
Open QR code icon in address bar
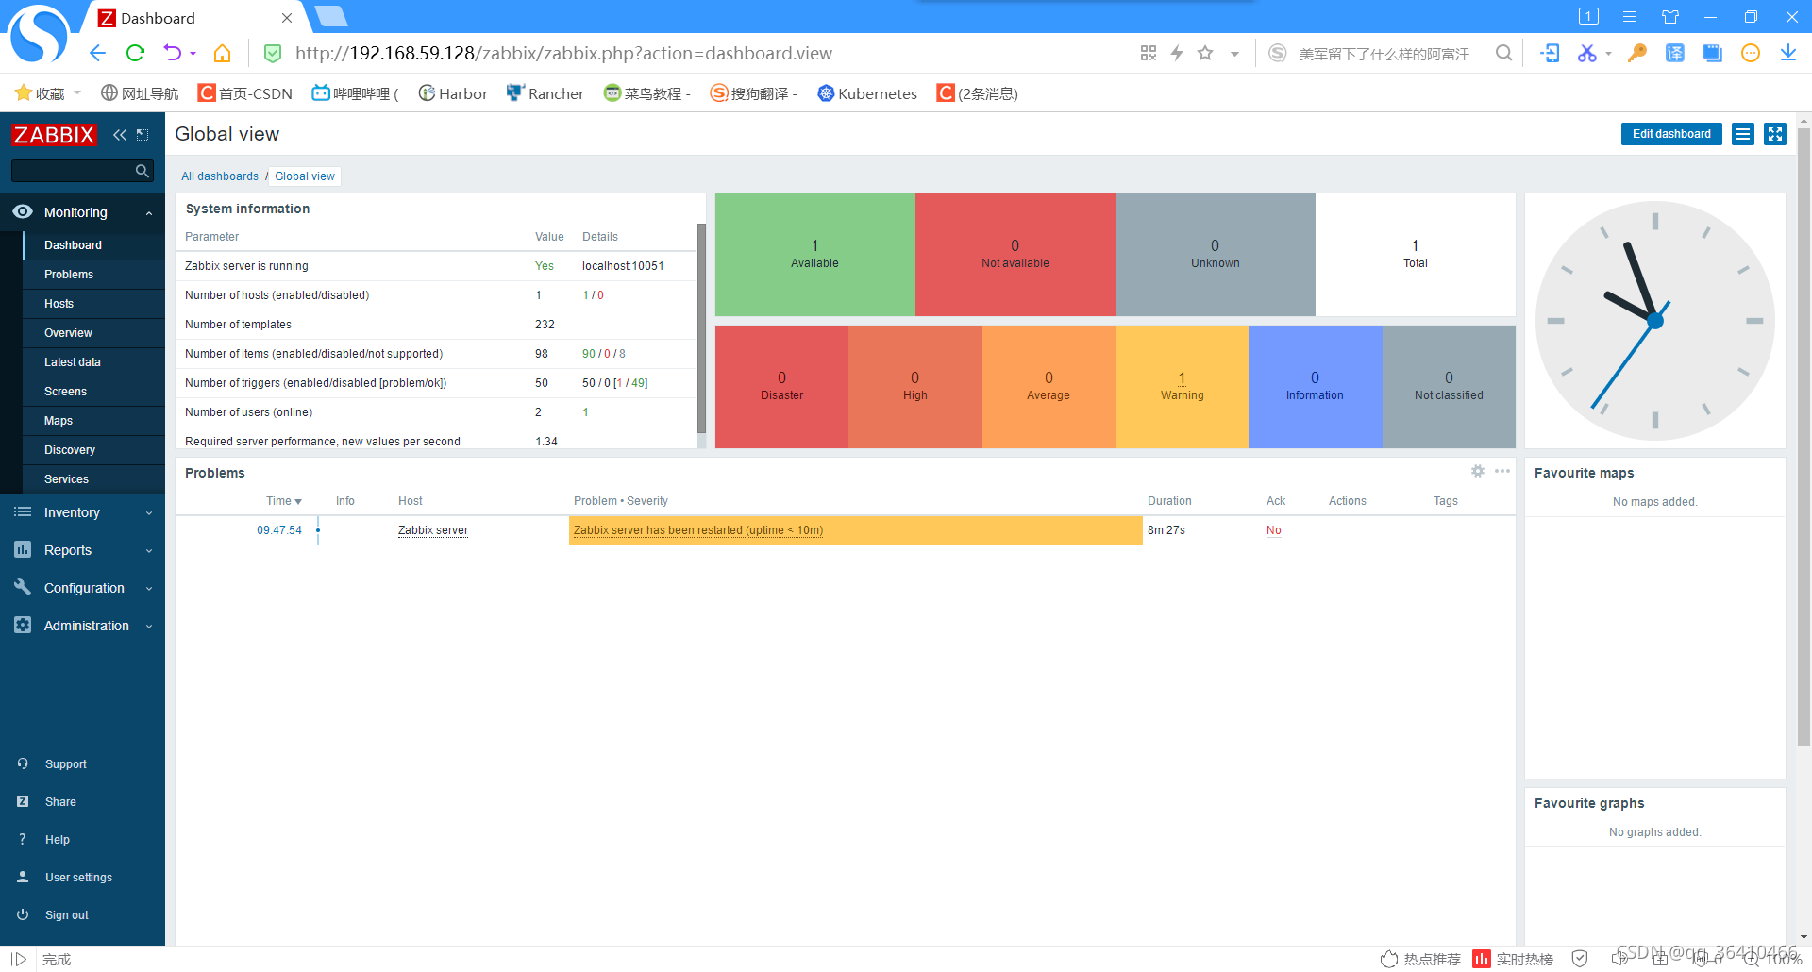click(1149, 53)
